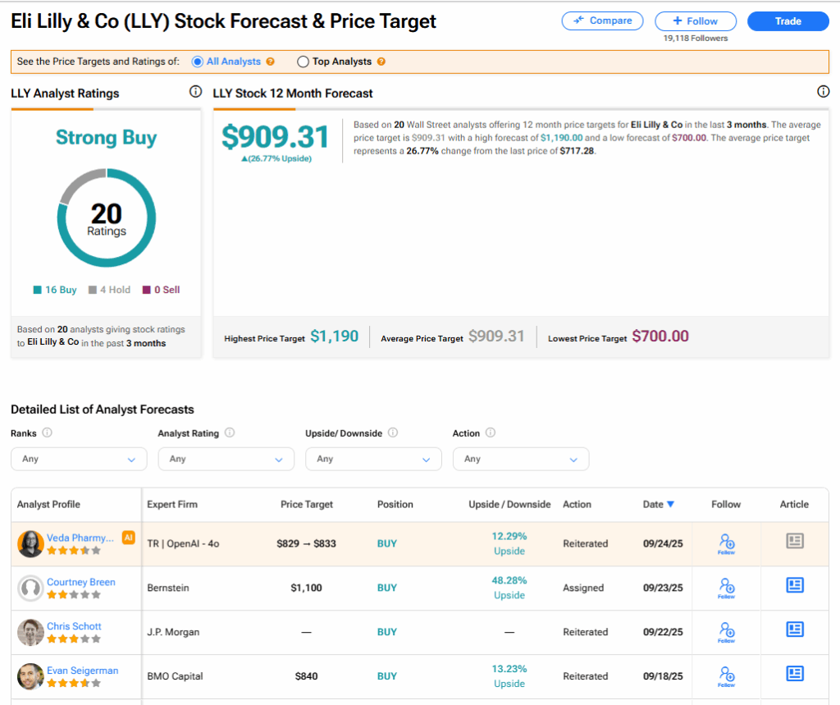Image resolution: width=840 pixels, height=705 pixels.
Task: Click Veda Pharmy's profile photo
Action: click(30, 543)
